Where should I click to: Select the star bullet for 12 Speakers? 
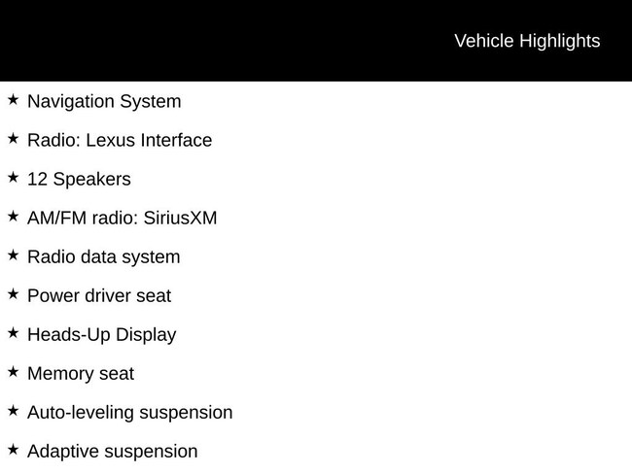pos(13,177)
